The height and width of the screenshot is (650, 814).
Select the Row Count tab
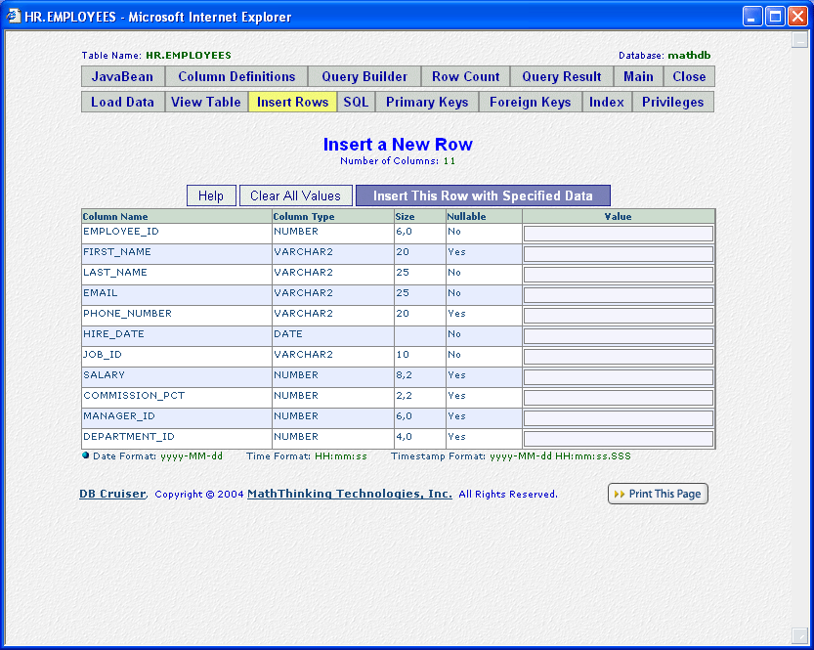(x=466, y=76)
